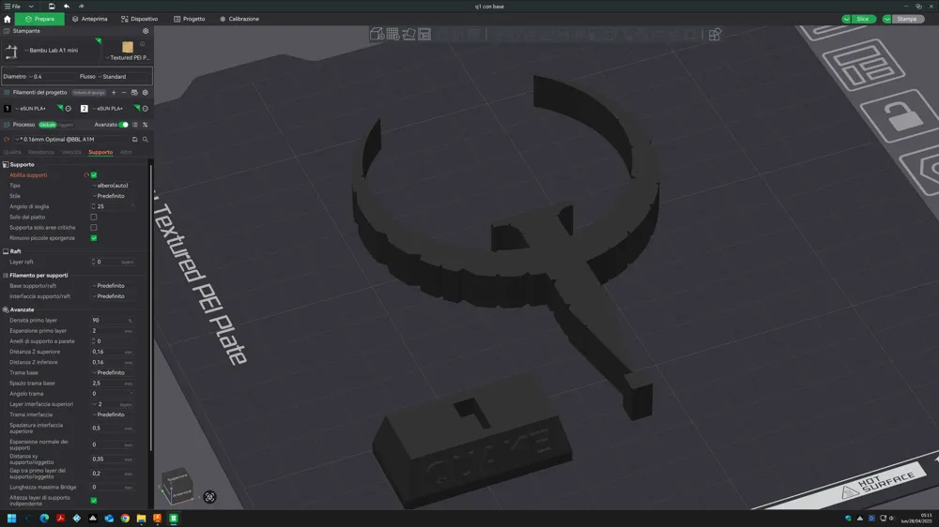Open Trama base pattern dropdown
This screenshot has height=527, width=939.
click(114, 372)
